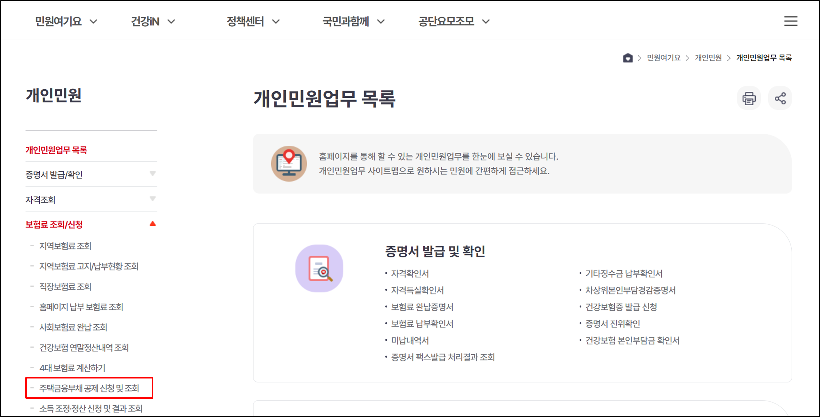Open the 건강iN top menu
The height and width of the screenshot is (417, 820).
click(145, 22)
